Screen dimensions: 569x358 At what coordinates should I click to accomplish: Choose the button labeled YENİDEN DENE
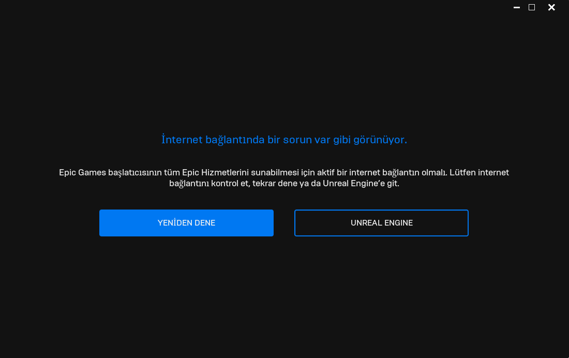tap(186, 223)
